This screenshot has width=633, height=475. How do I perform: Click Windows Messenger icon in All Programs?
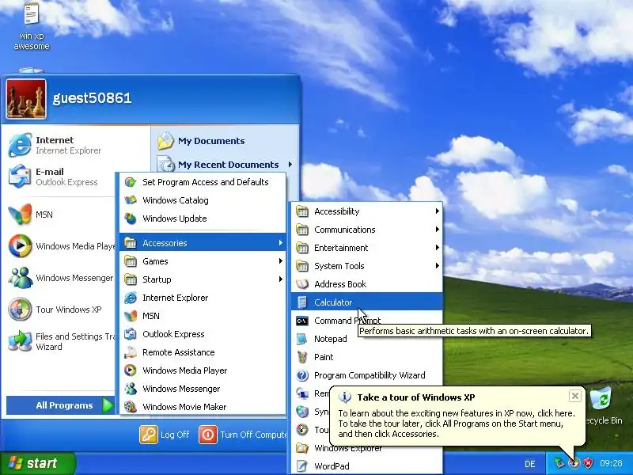[x=130, y=389]
